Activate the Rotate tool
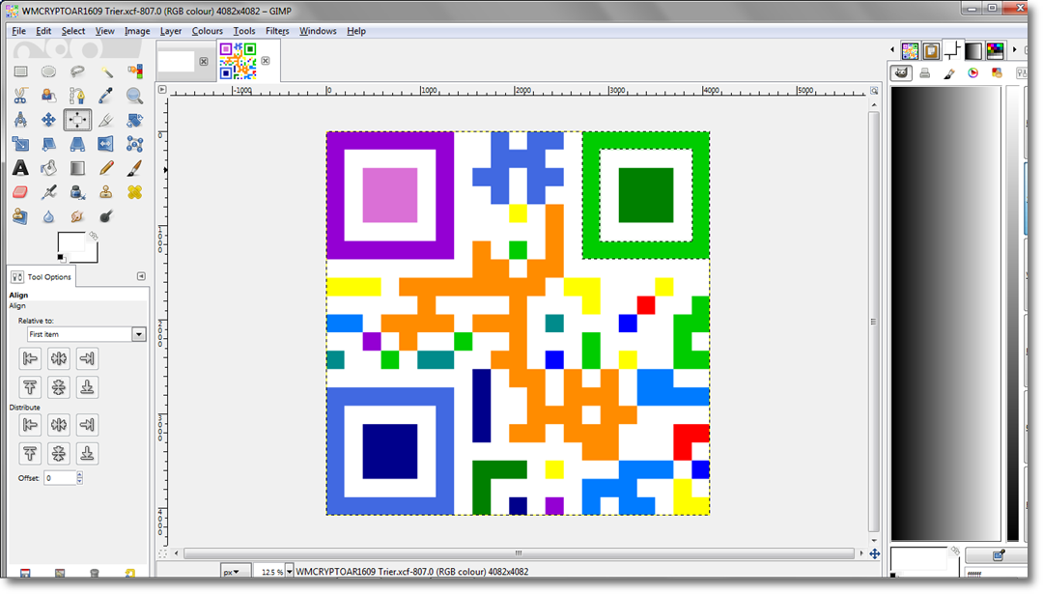This screenshot has width=1043, height=594. (x=134, y=120)
